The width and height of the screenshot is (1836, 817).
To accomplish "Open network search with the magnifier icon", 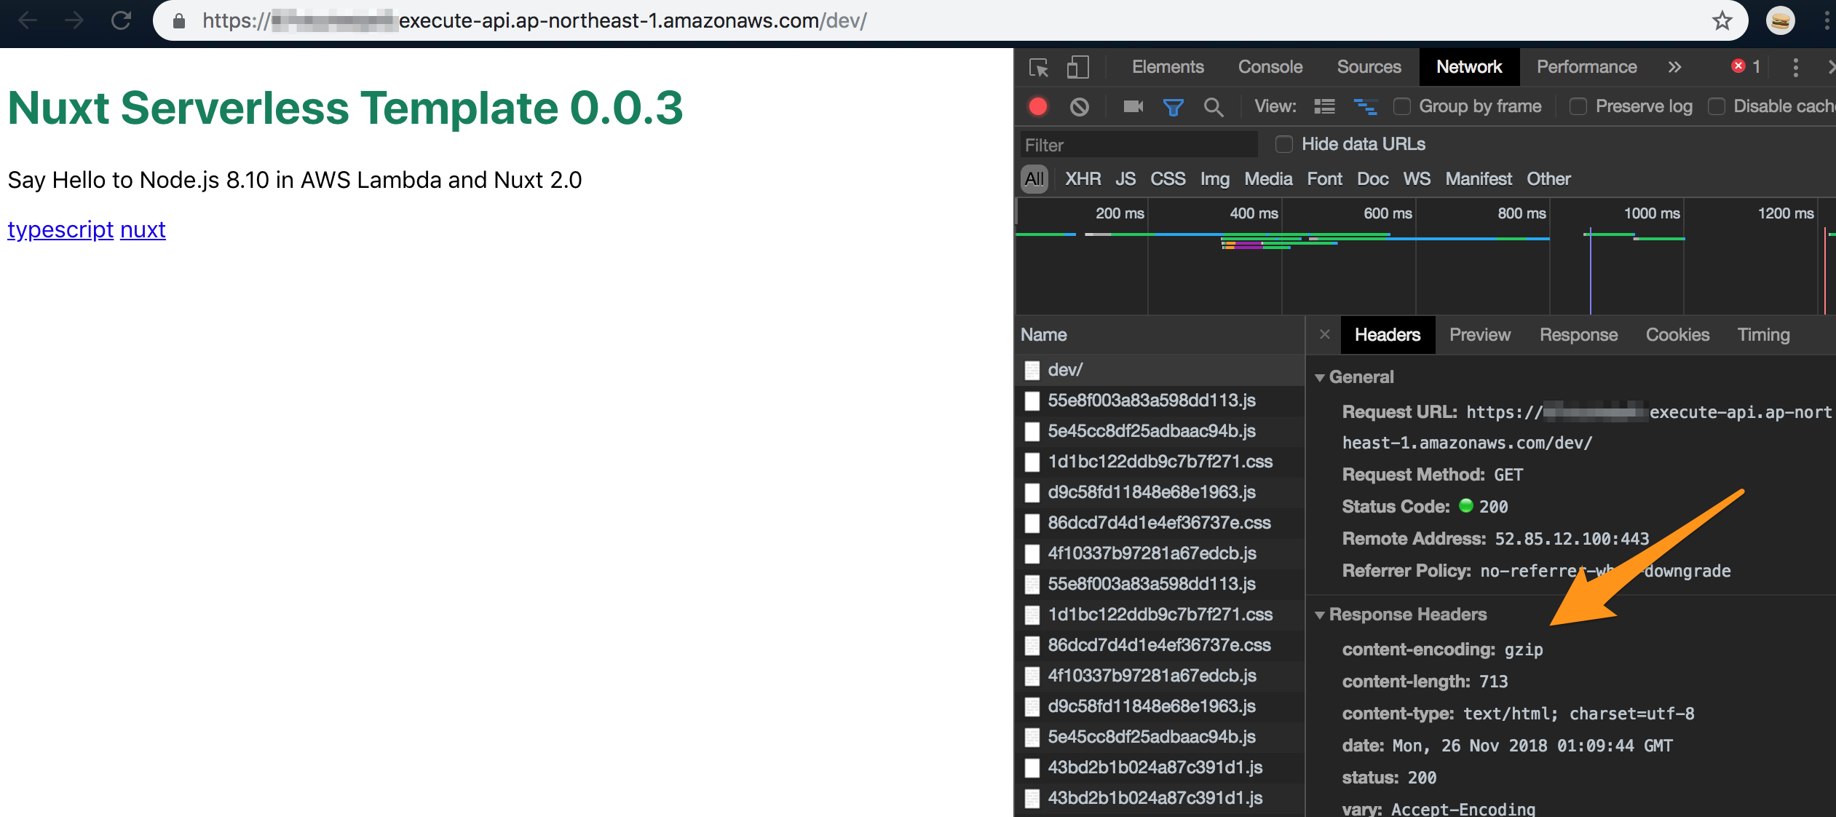I will click(1213, 107).
